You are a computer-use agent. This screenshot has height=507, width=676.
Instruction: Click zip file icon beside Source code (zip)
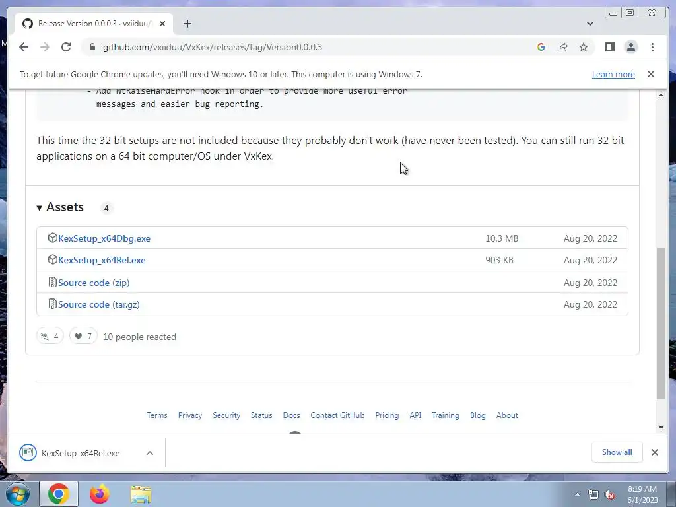point(52,283)
